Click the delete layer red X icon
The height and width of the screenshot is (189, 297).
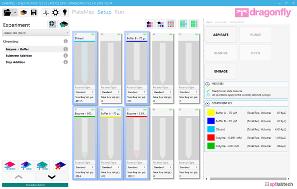click(61, 166)
